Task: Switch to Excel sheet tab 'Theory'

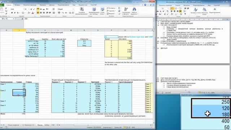Action: tap(40, 125)
